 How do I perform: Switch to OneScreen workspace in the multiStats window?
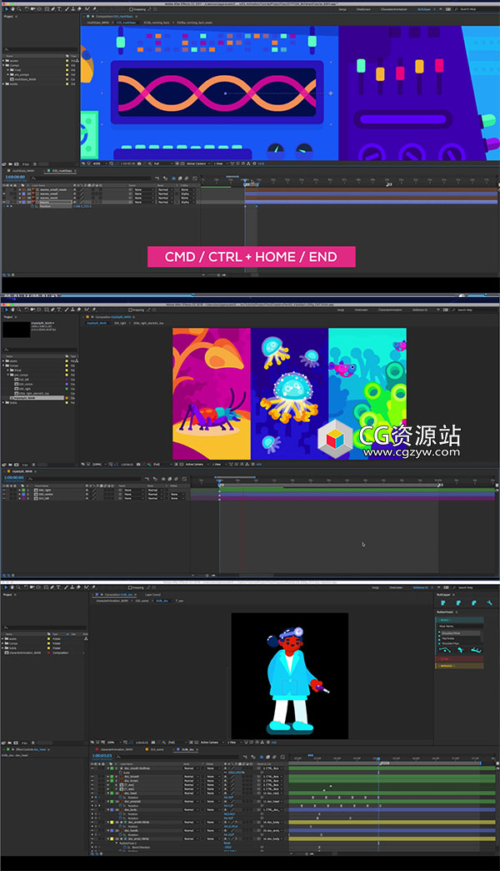click(x=363, y=9)
